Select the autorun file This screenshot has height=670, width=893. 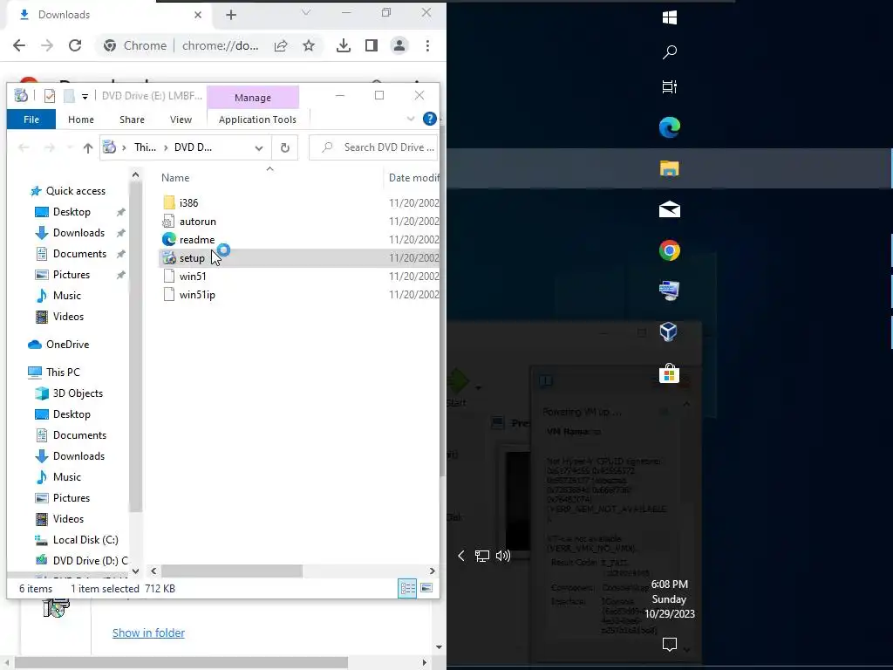click(197, 222)
